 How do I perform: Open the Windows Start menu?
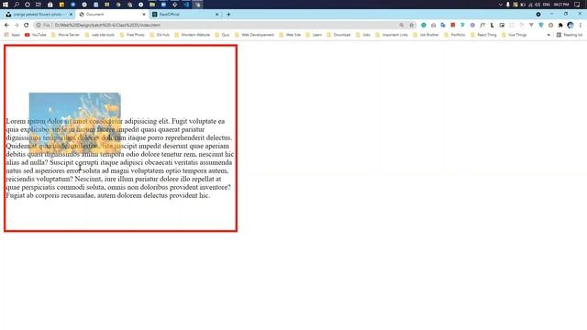click(x=6, y=5)
